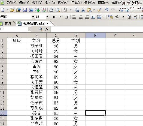
Task: Send workbook by email icon
Action: click(37, 10)
